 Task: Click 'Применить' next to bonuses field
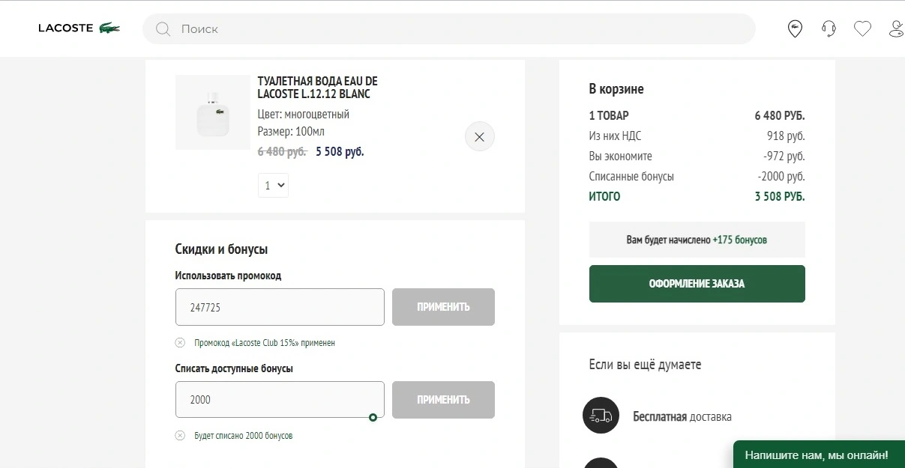point(443,400)
